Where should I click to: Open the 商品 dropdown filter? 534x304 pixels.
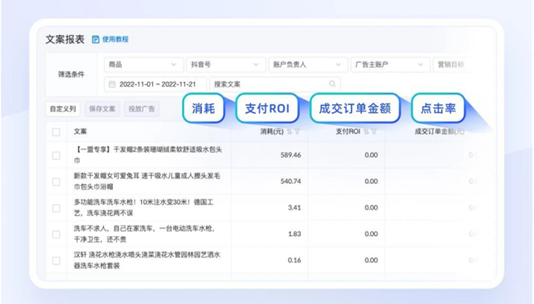(143, 65)
